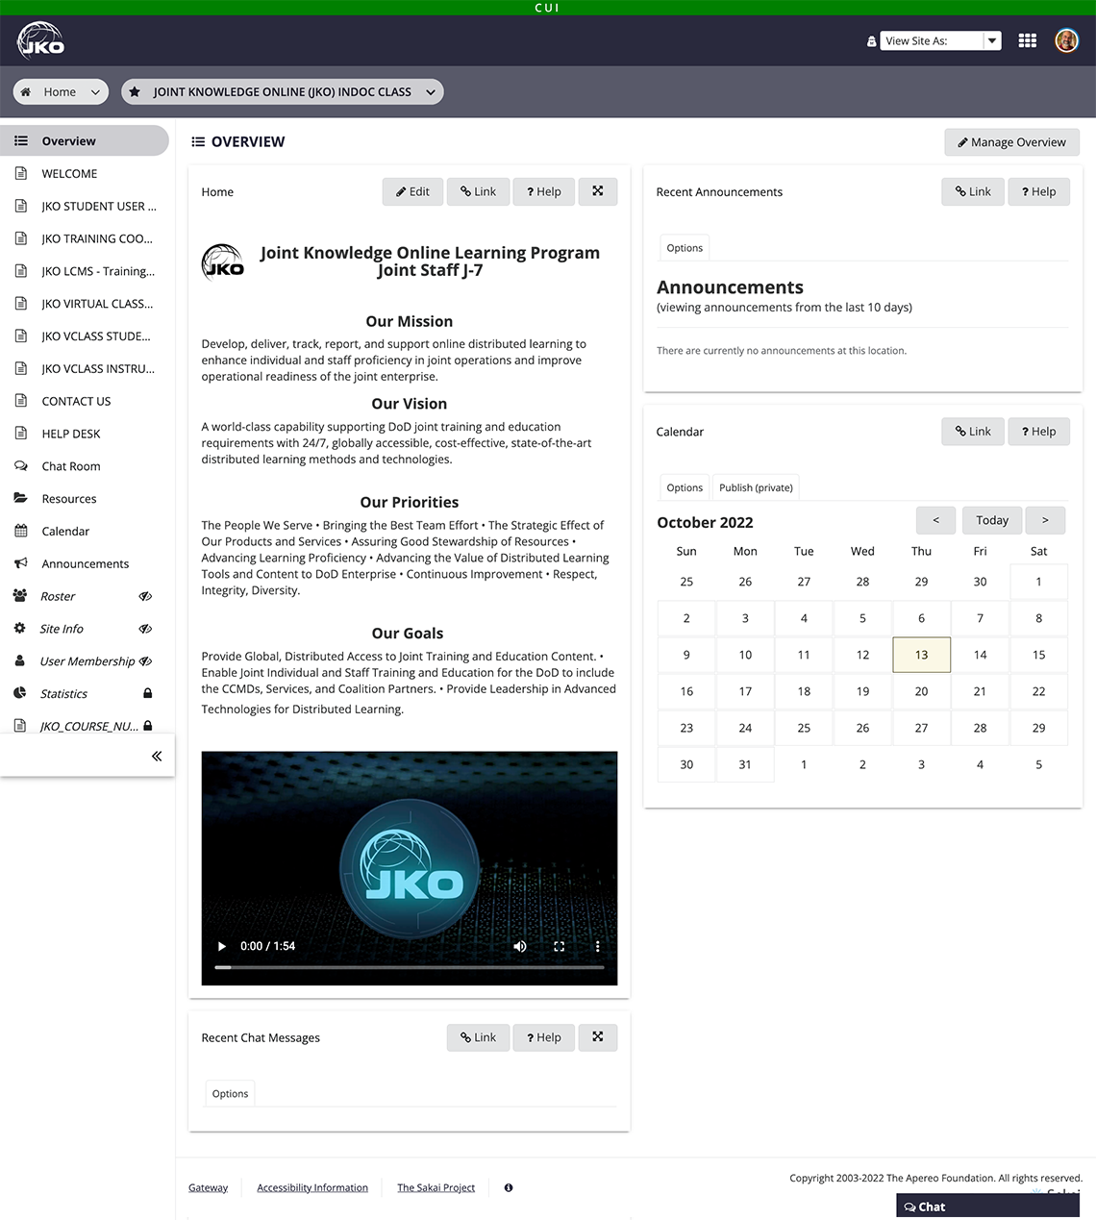Open Options under Announcements

pyautogui.click(x=684, y=247)
